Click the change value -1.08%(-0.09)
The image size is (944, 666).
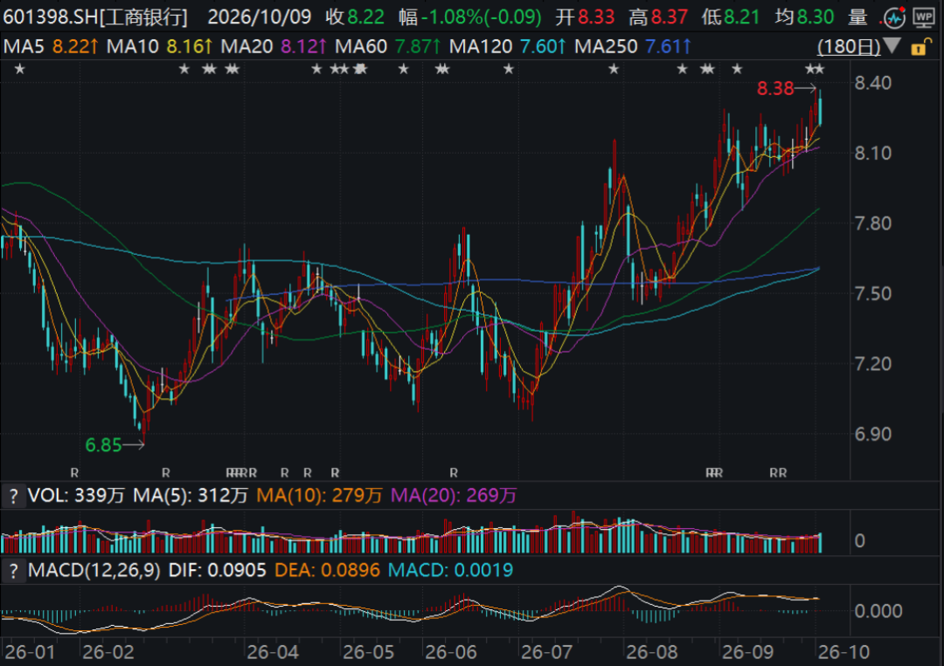pos(481,17)
